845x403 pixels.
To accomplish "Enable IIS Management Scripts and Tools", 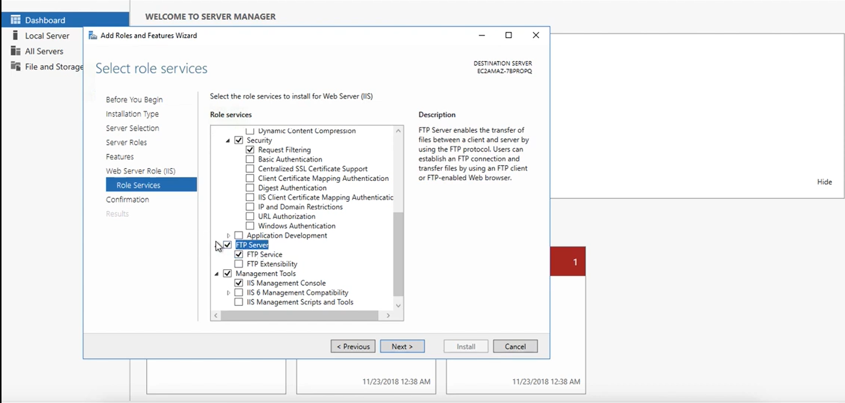I will coord(239,302).
